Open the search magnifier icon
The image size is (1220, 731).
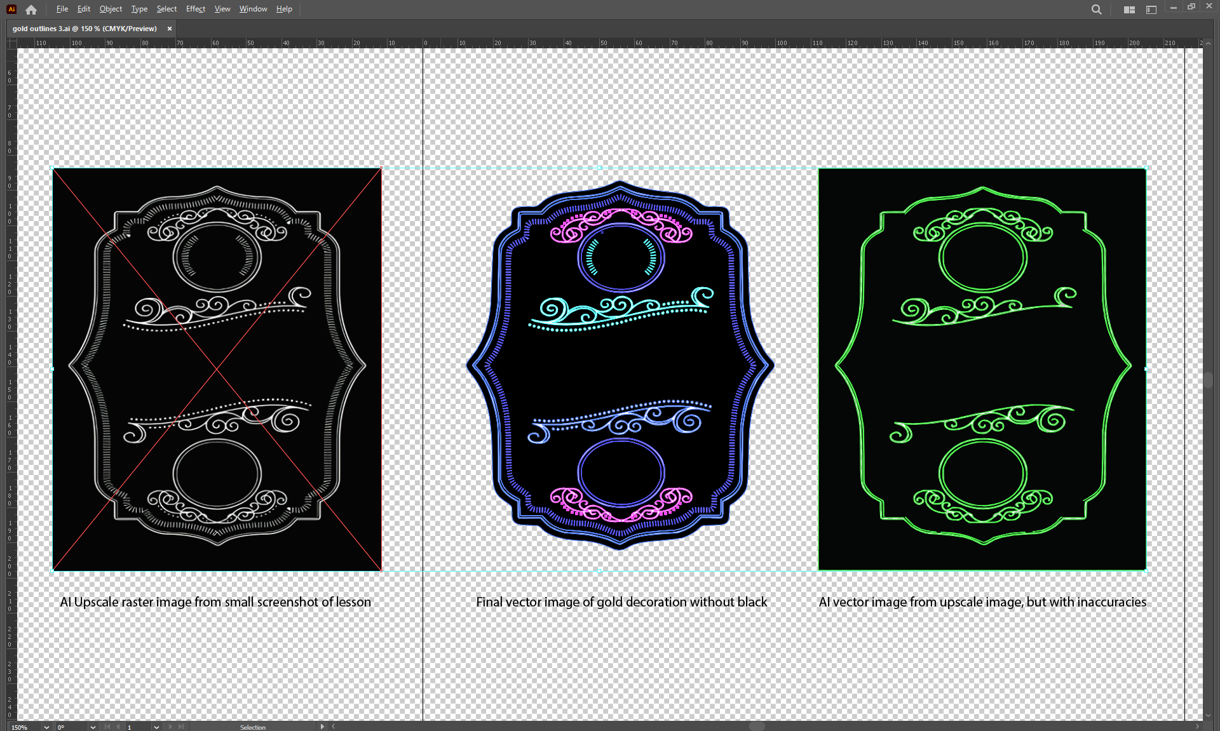click(1096, 10)
